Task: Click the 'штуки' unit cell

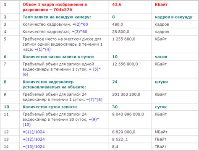Action: (x=161, y=82)
